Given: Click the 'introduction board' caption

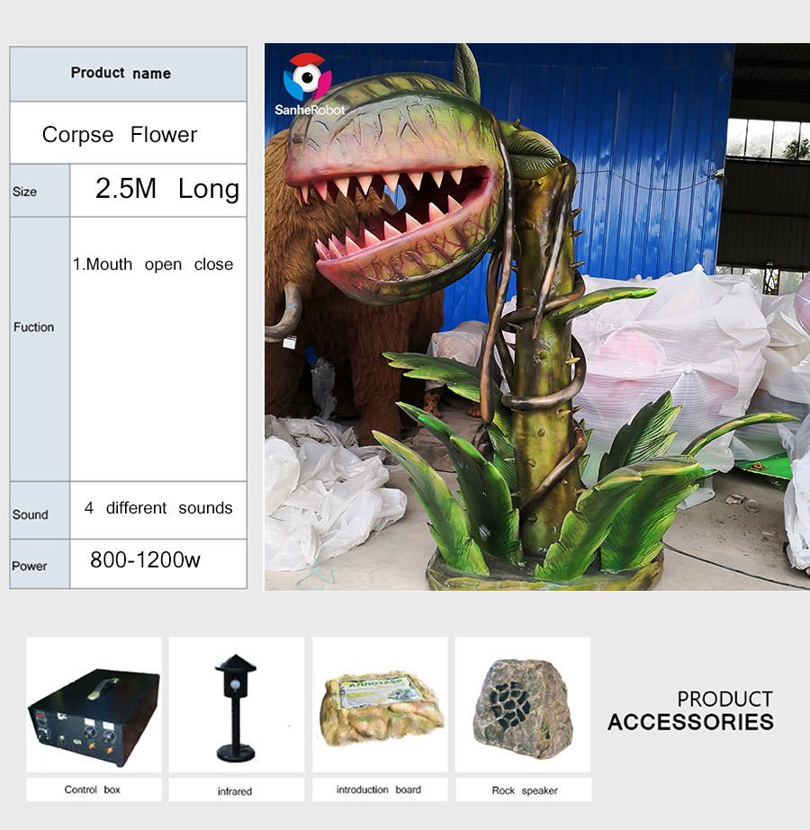Looking at the screenshot, I should pos(379,790).
